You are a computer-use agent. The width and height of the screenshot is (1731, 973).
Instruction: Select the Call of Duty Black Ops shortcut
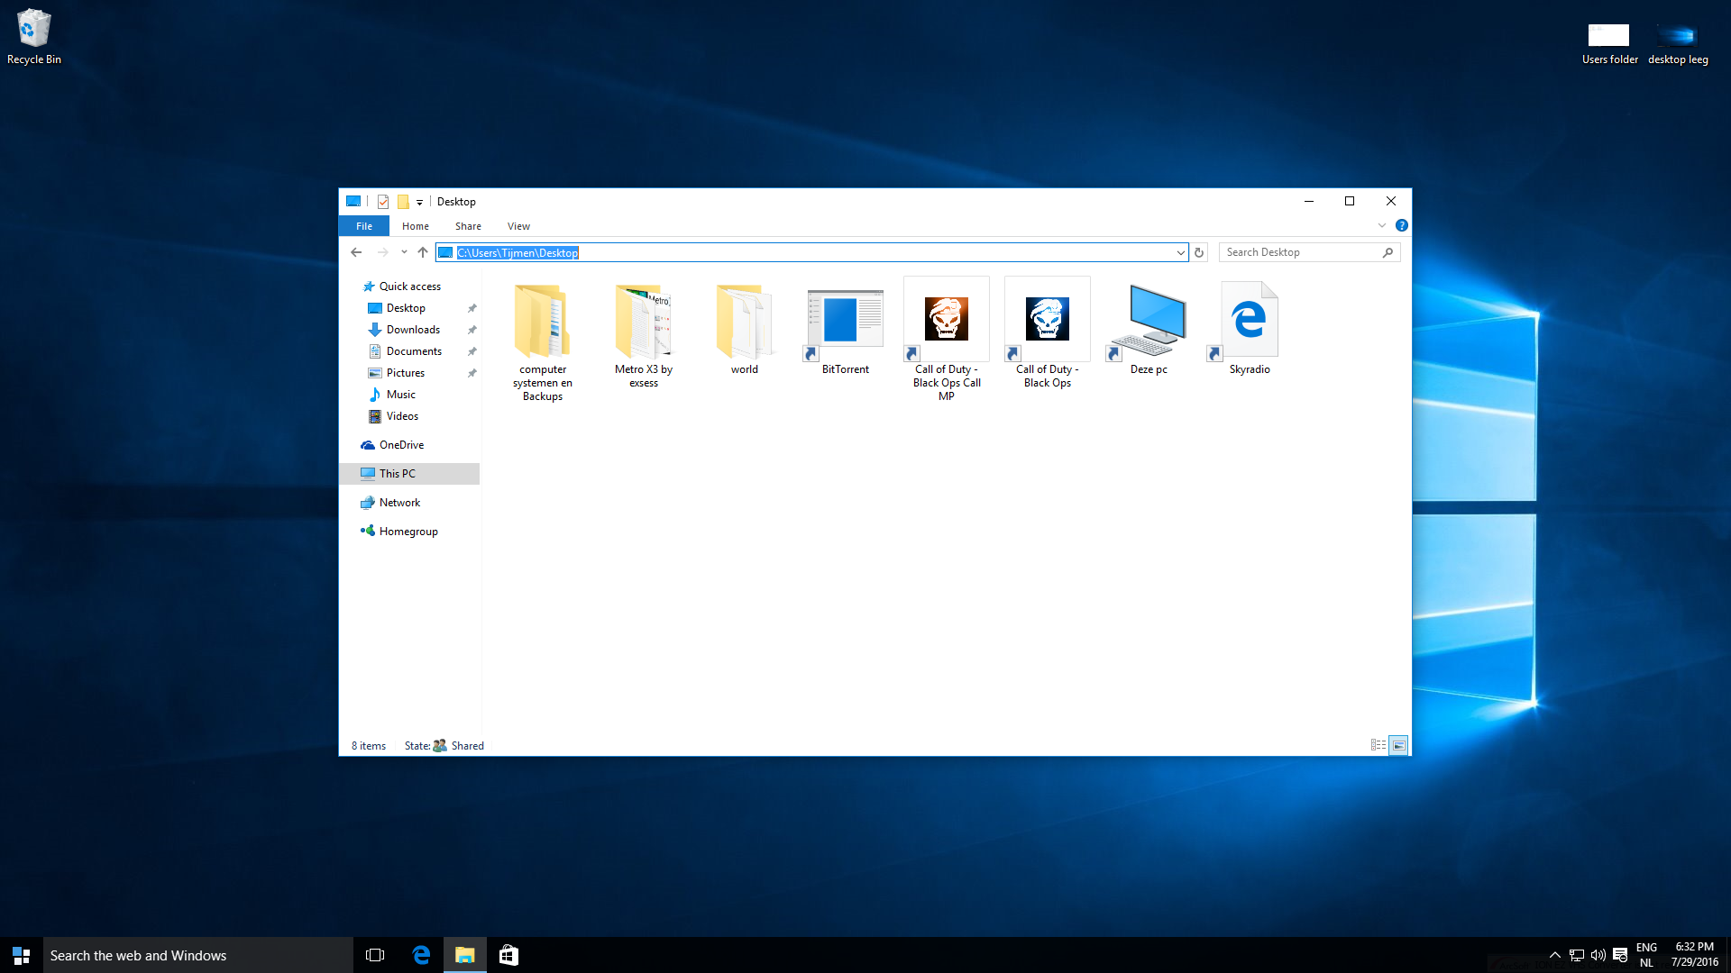(1048, 334)
